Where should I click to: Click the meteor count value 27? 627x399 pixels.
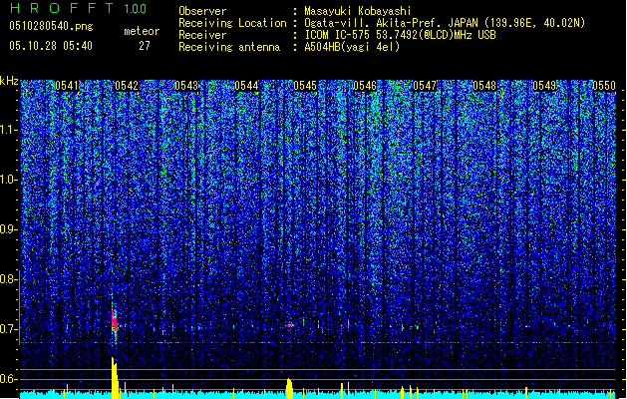[145, 46]
